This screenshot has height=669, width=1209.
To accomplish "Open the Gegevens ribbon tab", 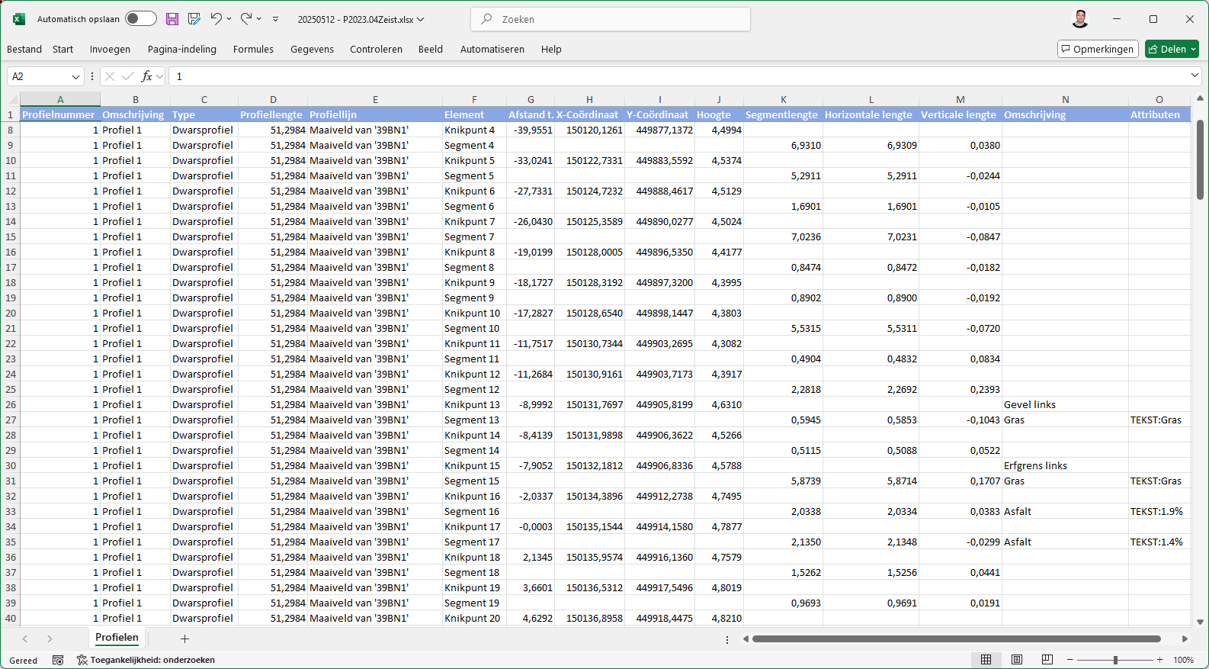I will 312,50.
